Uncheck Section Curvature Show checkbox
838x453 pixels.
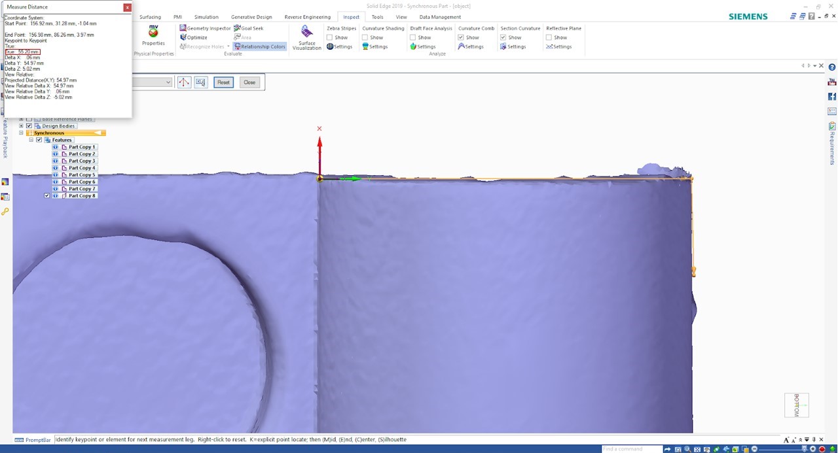coord(503,37)
